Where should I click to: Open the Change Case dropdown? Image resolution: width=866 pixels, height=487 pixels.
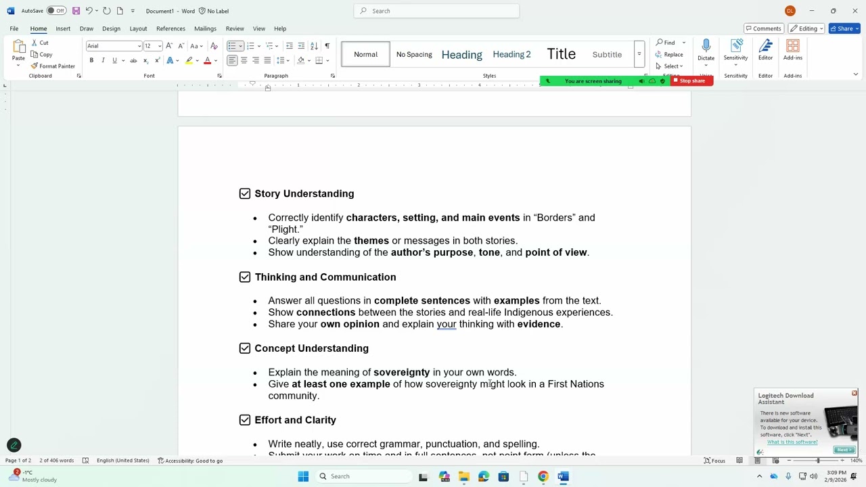[x=196, y=46]
